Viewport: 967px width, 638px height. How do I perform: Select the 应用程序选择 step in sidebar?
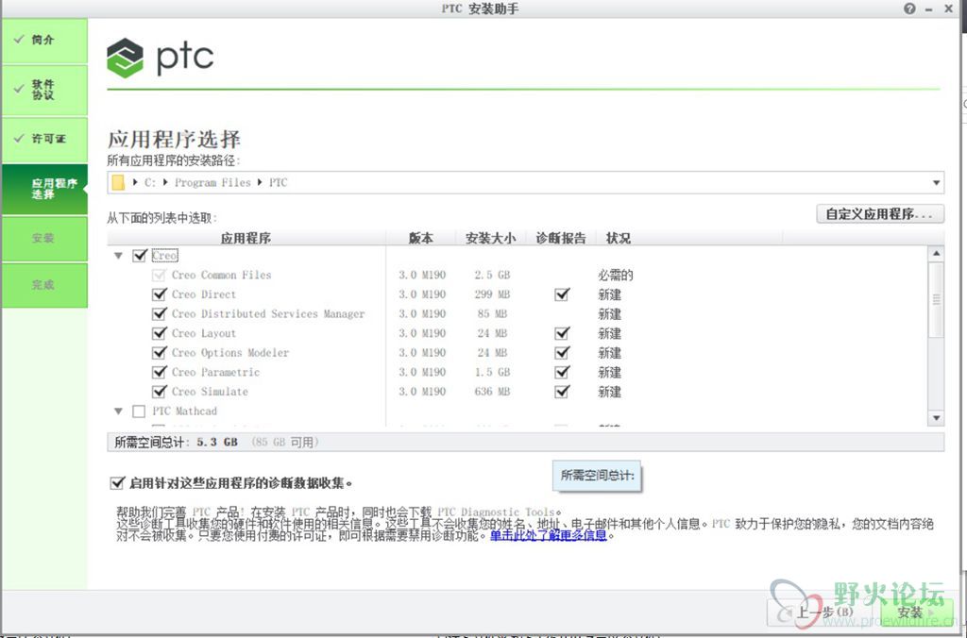[44, 190]
